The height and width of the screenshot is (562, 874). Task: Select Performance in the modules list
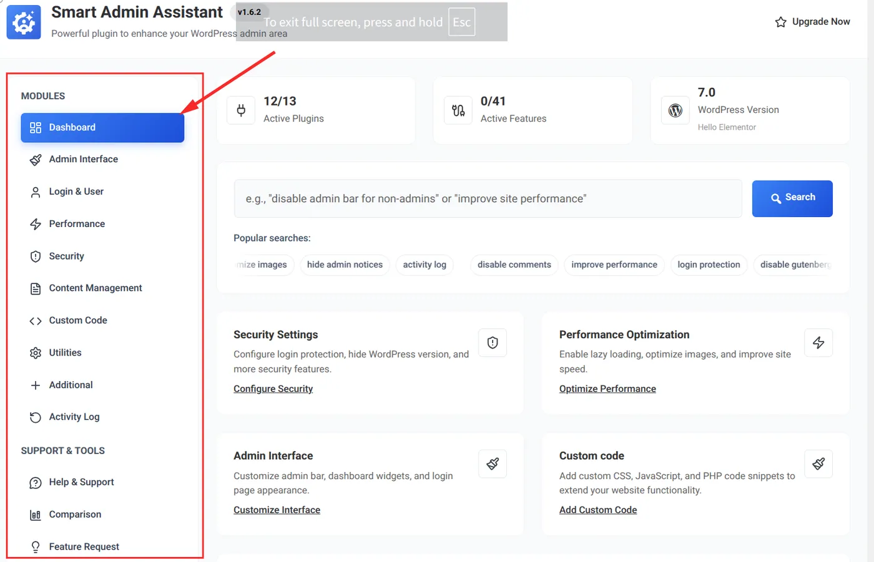pos(102,224)
